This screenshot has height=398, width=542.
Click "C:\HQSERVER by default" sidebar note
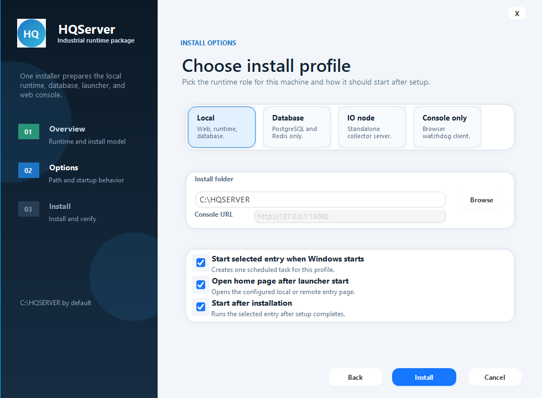tap(56, 303)
